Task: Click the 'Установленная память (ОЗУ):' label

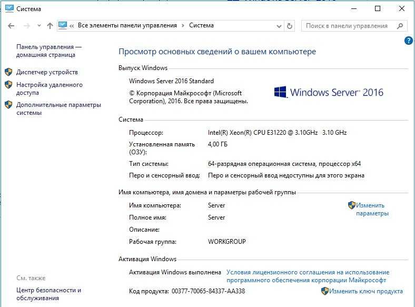Action: (162, 148)
